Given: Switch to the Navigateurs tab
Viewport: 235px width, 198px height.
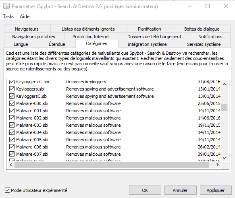Looking at the screenshot, I should (x=27, y=29).
